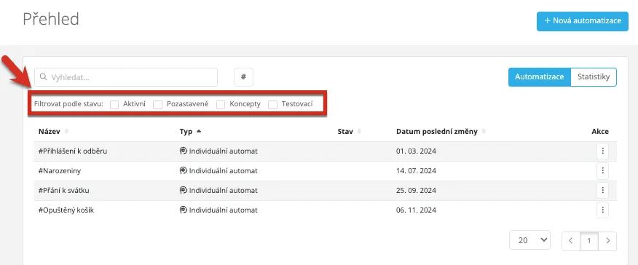
Task: Click automat icon in #Narozeniny row
Action: 183,170
